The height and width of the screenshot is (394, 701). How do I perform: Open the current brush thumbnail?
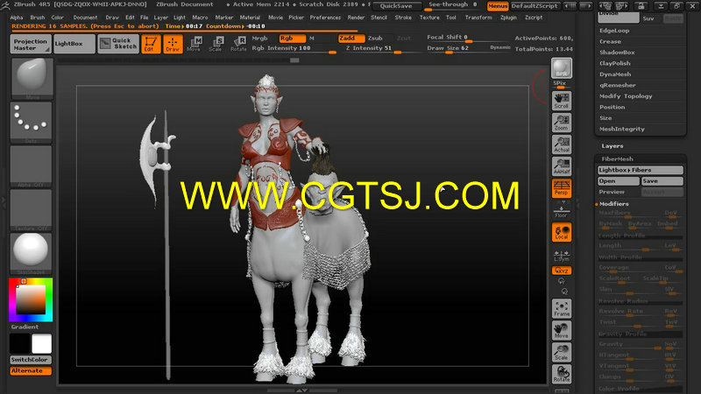(32, 78)
